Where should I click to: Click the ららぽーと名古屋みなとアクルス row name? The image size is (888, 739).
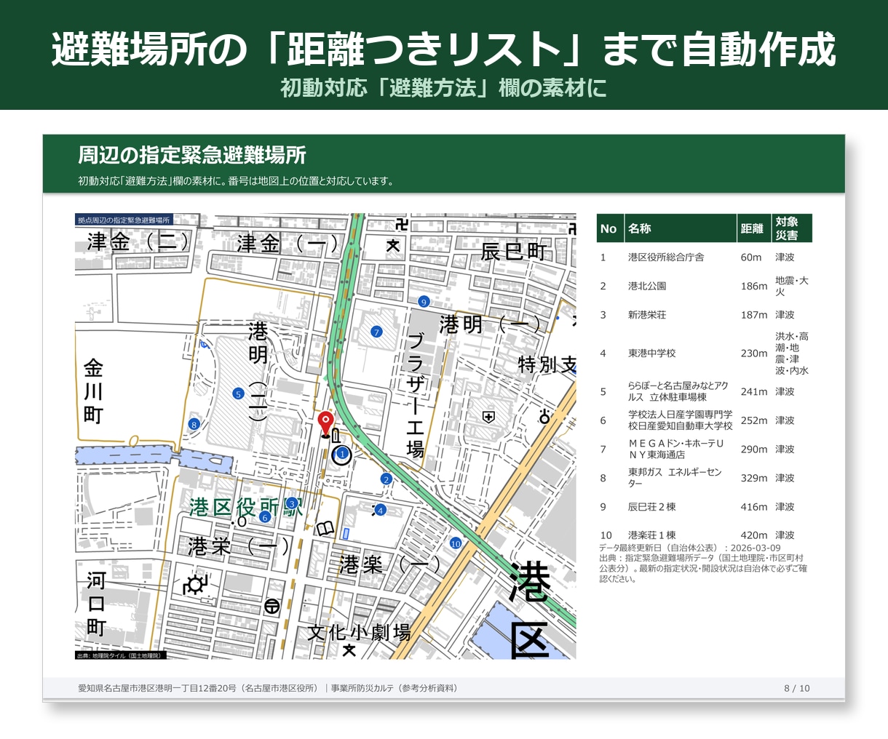pos(678,391)
